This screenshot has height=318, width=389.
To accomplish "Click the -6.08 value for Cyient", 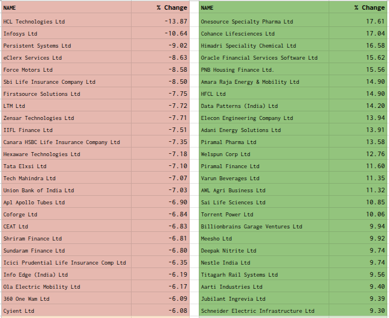I will (x=178, y=311).
